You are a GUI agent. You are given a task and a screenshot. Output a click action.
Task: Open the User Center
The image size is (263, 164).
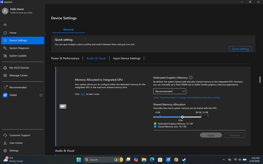point(16,143)
